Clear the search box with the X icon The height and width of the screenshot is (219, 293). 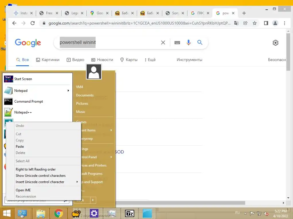point(163,42)
